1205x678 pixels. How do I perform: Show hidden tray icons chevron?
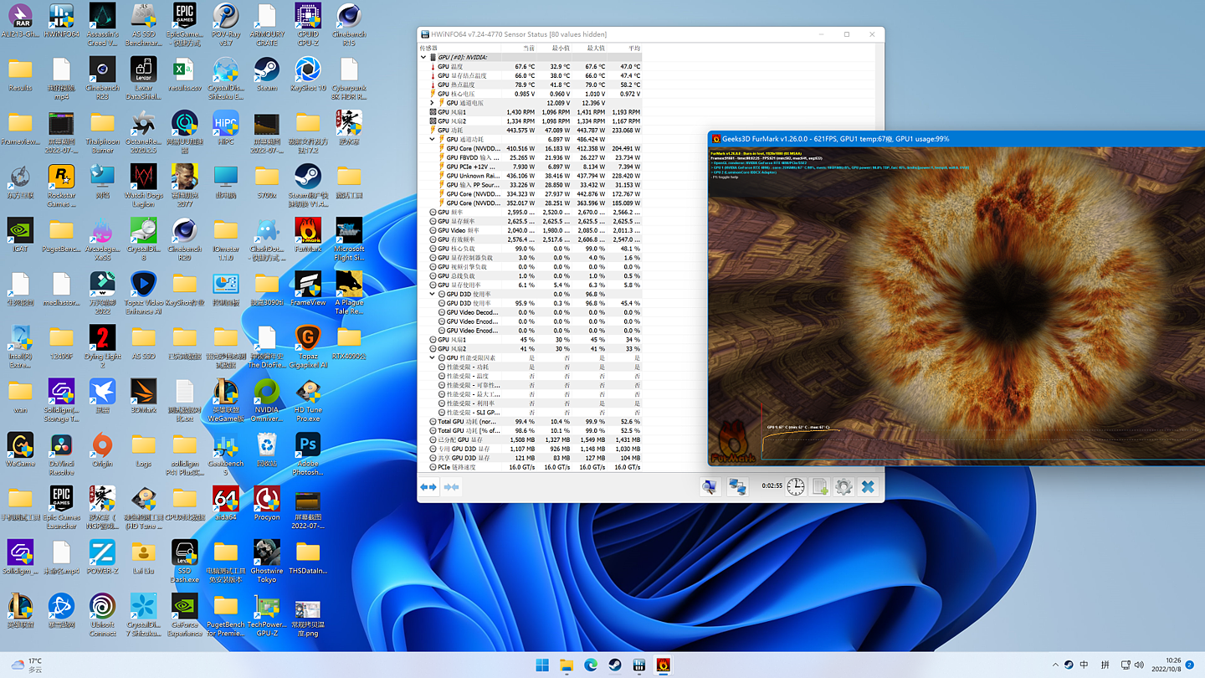tap(1055, 665)
